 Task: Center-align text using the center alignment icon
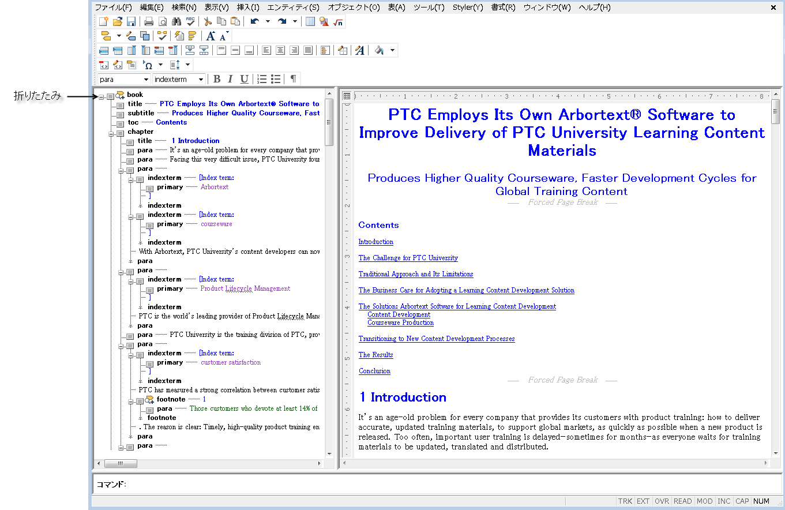(280, 50)
